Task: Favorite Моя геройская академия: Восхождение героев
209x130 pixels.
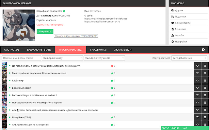Action: point(197,73)
